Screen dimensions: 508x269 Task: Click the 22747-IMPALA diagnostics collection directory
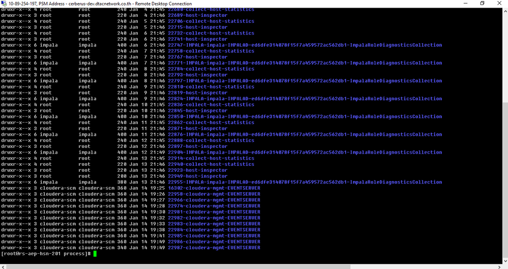coord(305,45)
